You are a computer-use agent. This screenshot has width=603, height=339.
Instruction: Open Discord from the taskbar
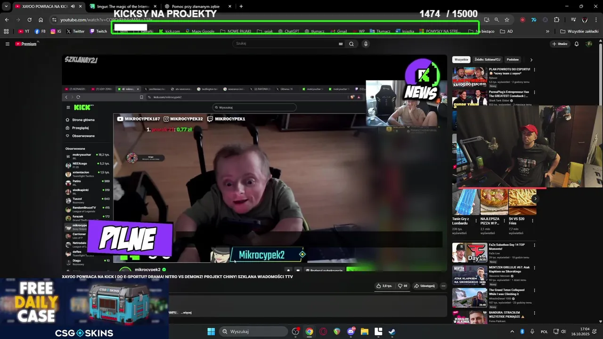(x=350, y=331)
